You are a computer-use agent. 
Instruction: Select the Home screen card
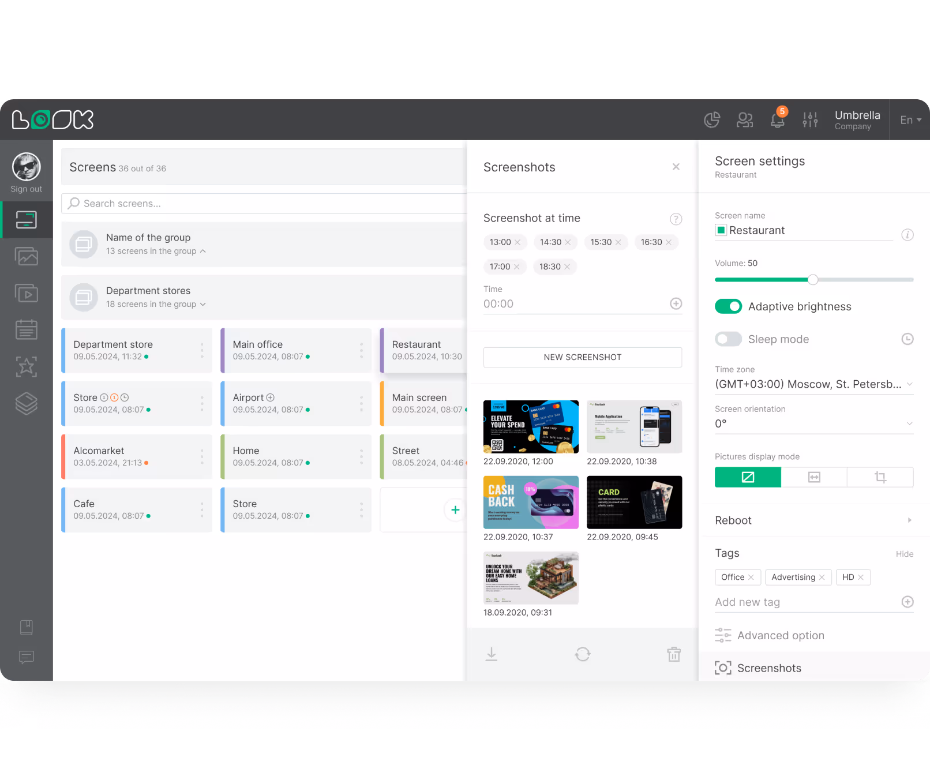[x=296, y=456]
